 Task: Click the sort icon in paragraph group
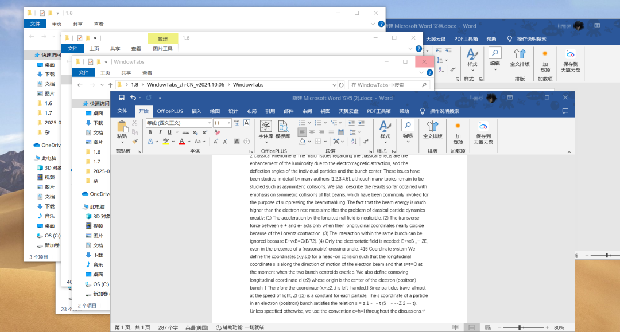pos(353,142)
